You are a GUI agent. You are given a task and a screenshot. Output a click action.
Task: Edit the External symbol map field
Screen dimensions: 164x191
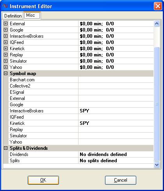point(116,98)
